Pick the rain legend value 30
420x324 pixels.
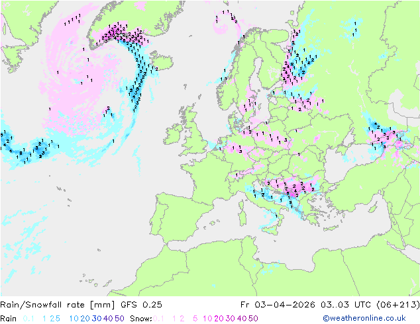point(97,319)
